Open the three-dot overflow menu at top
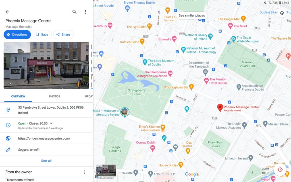The height and width of the screenshot is (182, 291). (x=85, y=12)
